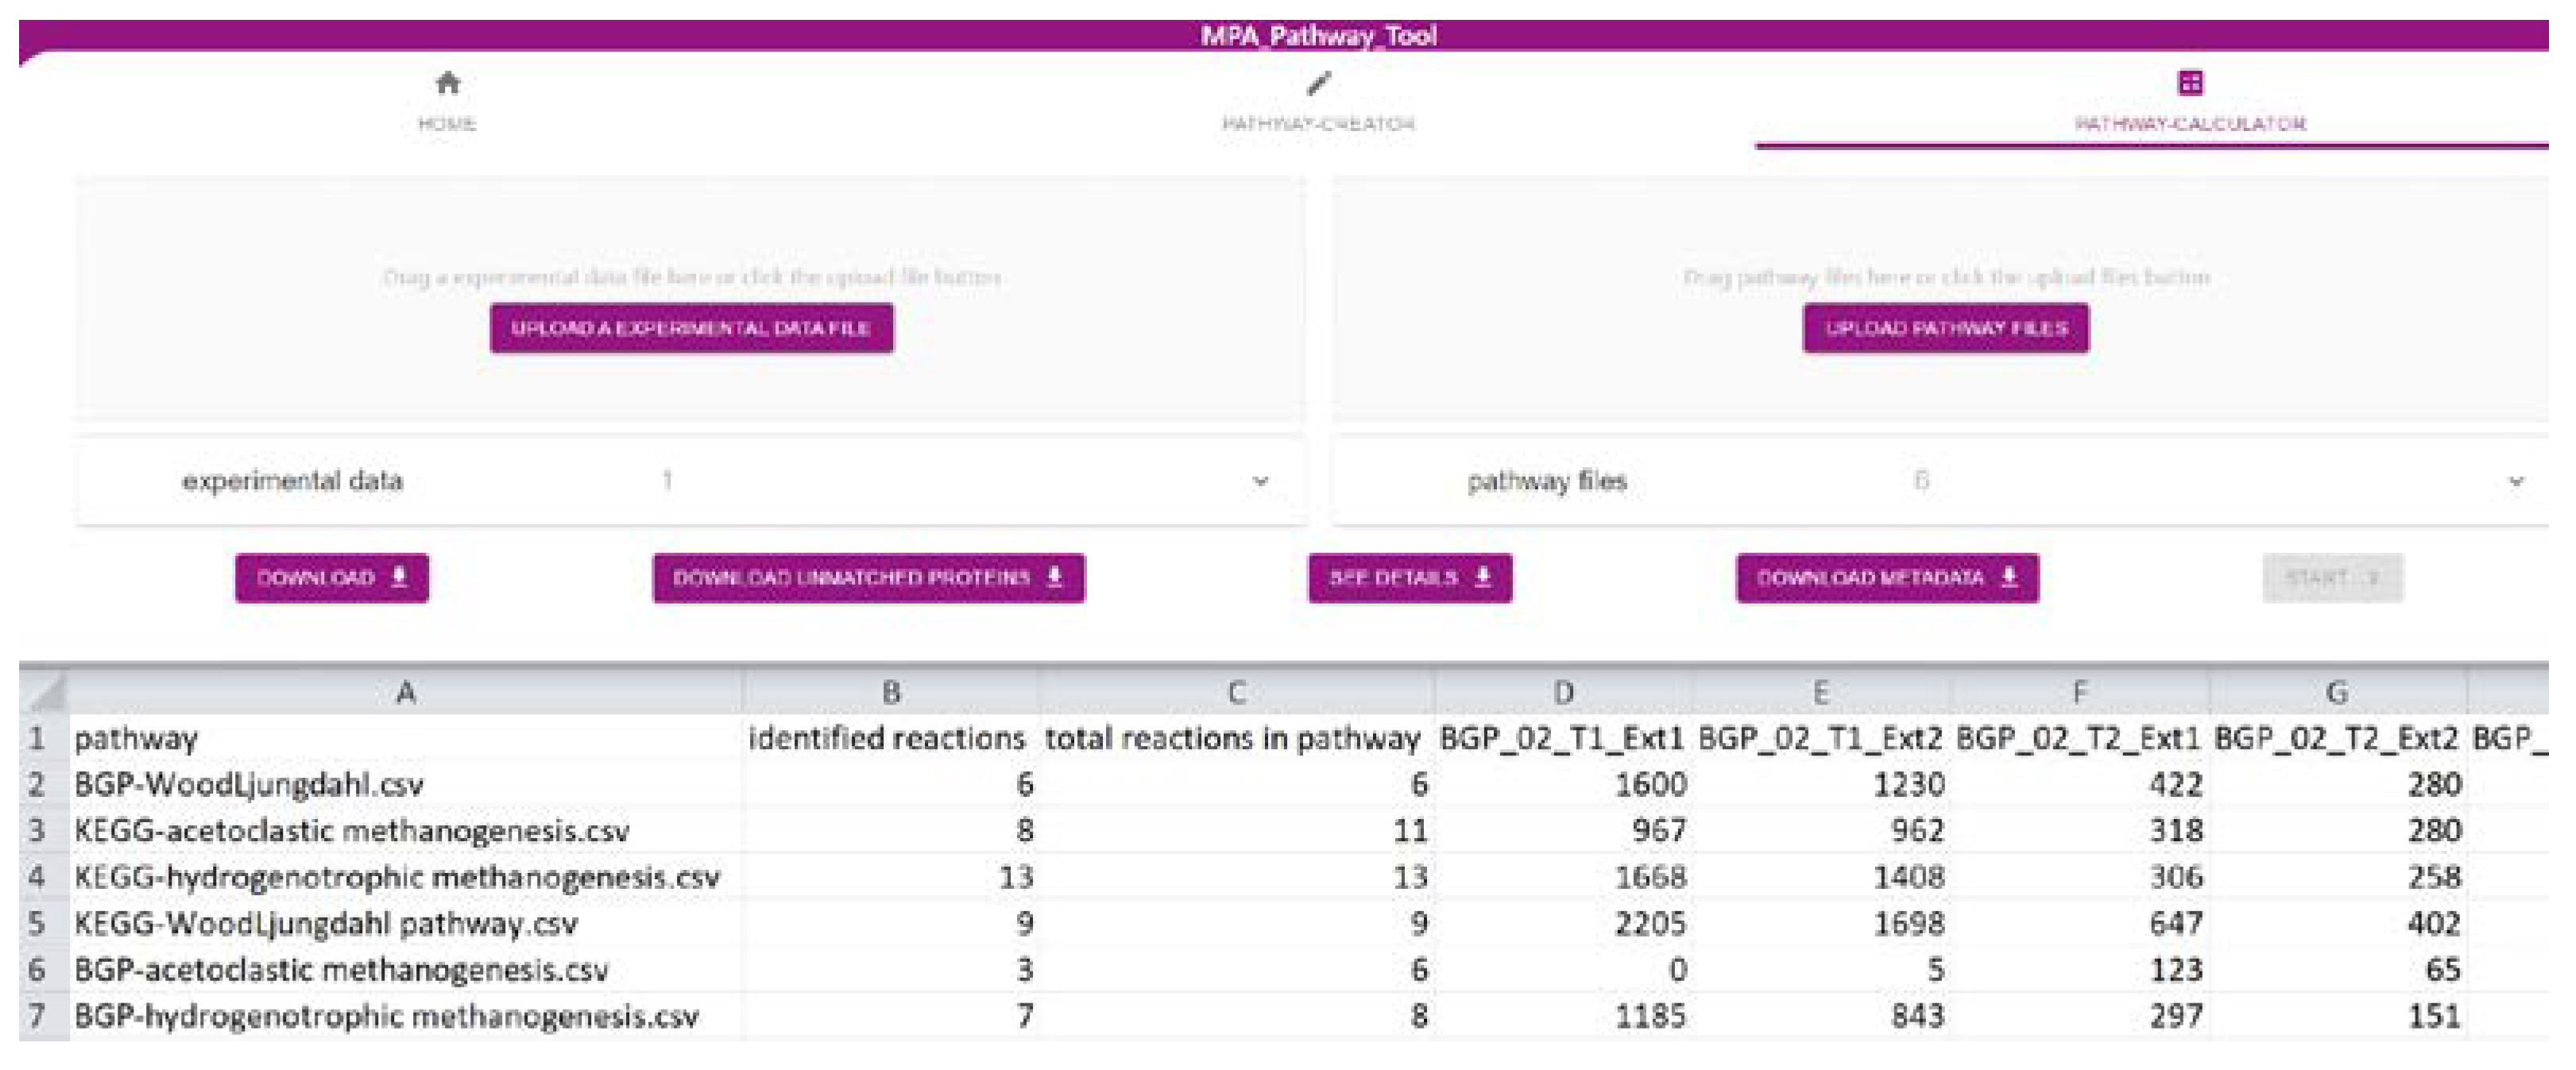Click download arrow icon on Download button
Screen dimensions: 2576x1070
399,577
